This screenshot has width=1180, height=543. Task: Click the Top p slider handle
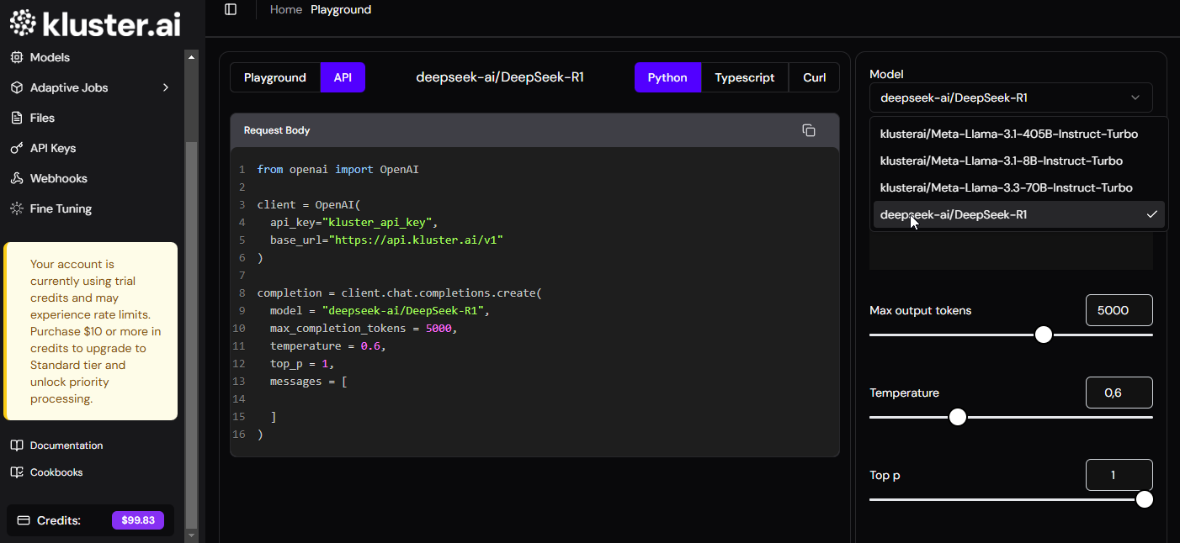point(1145,499)
